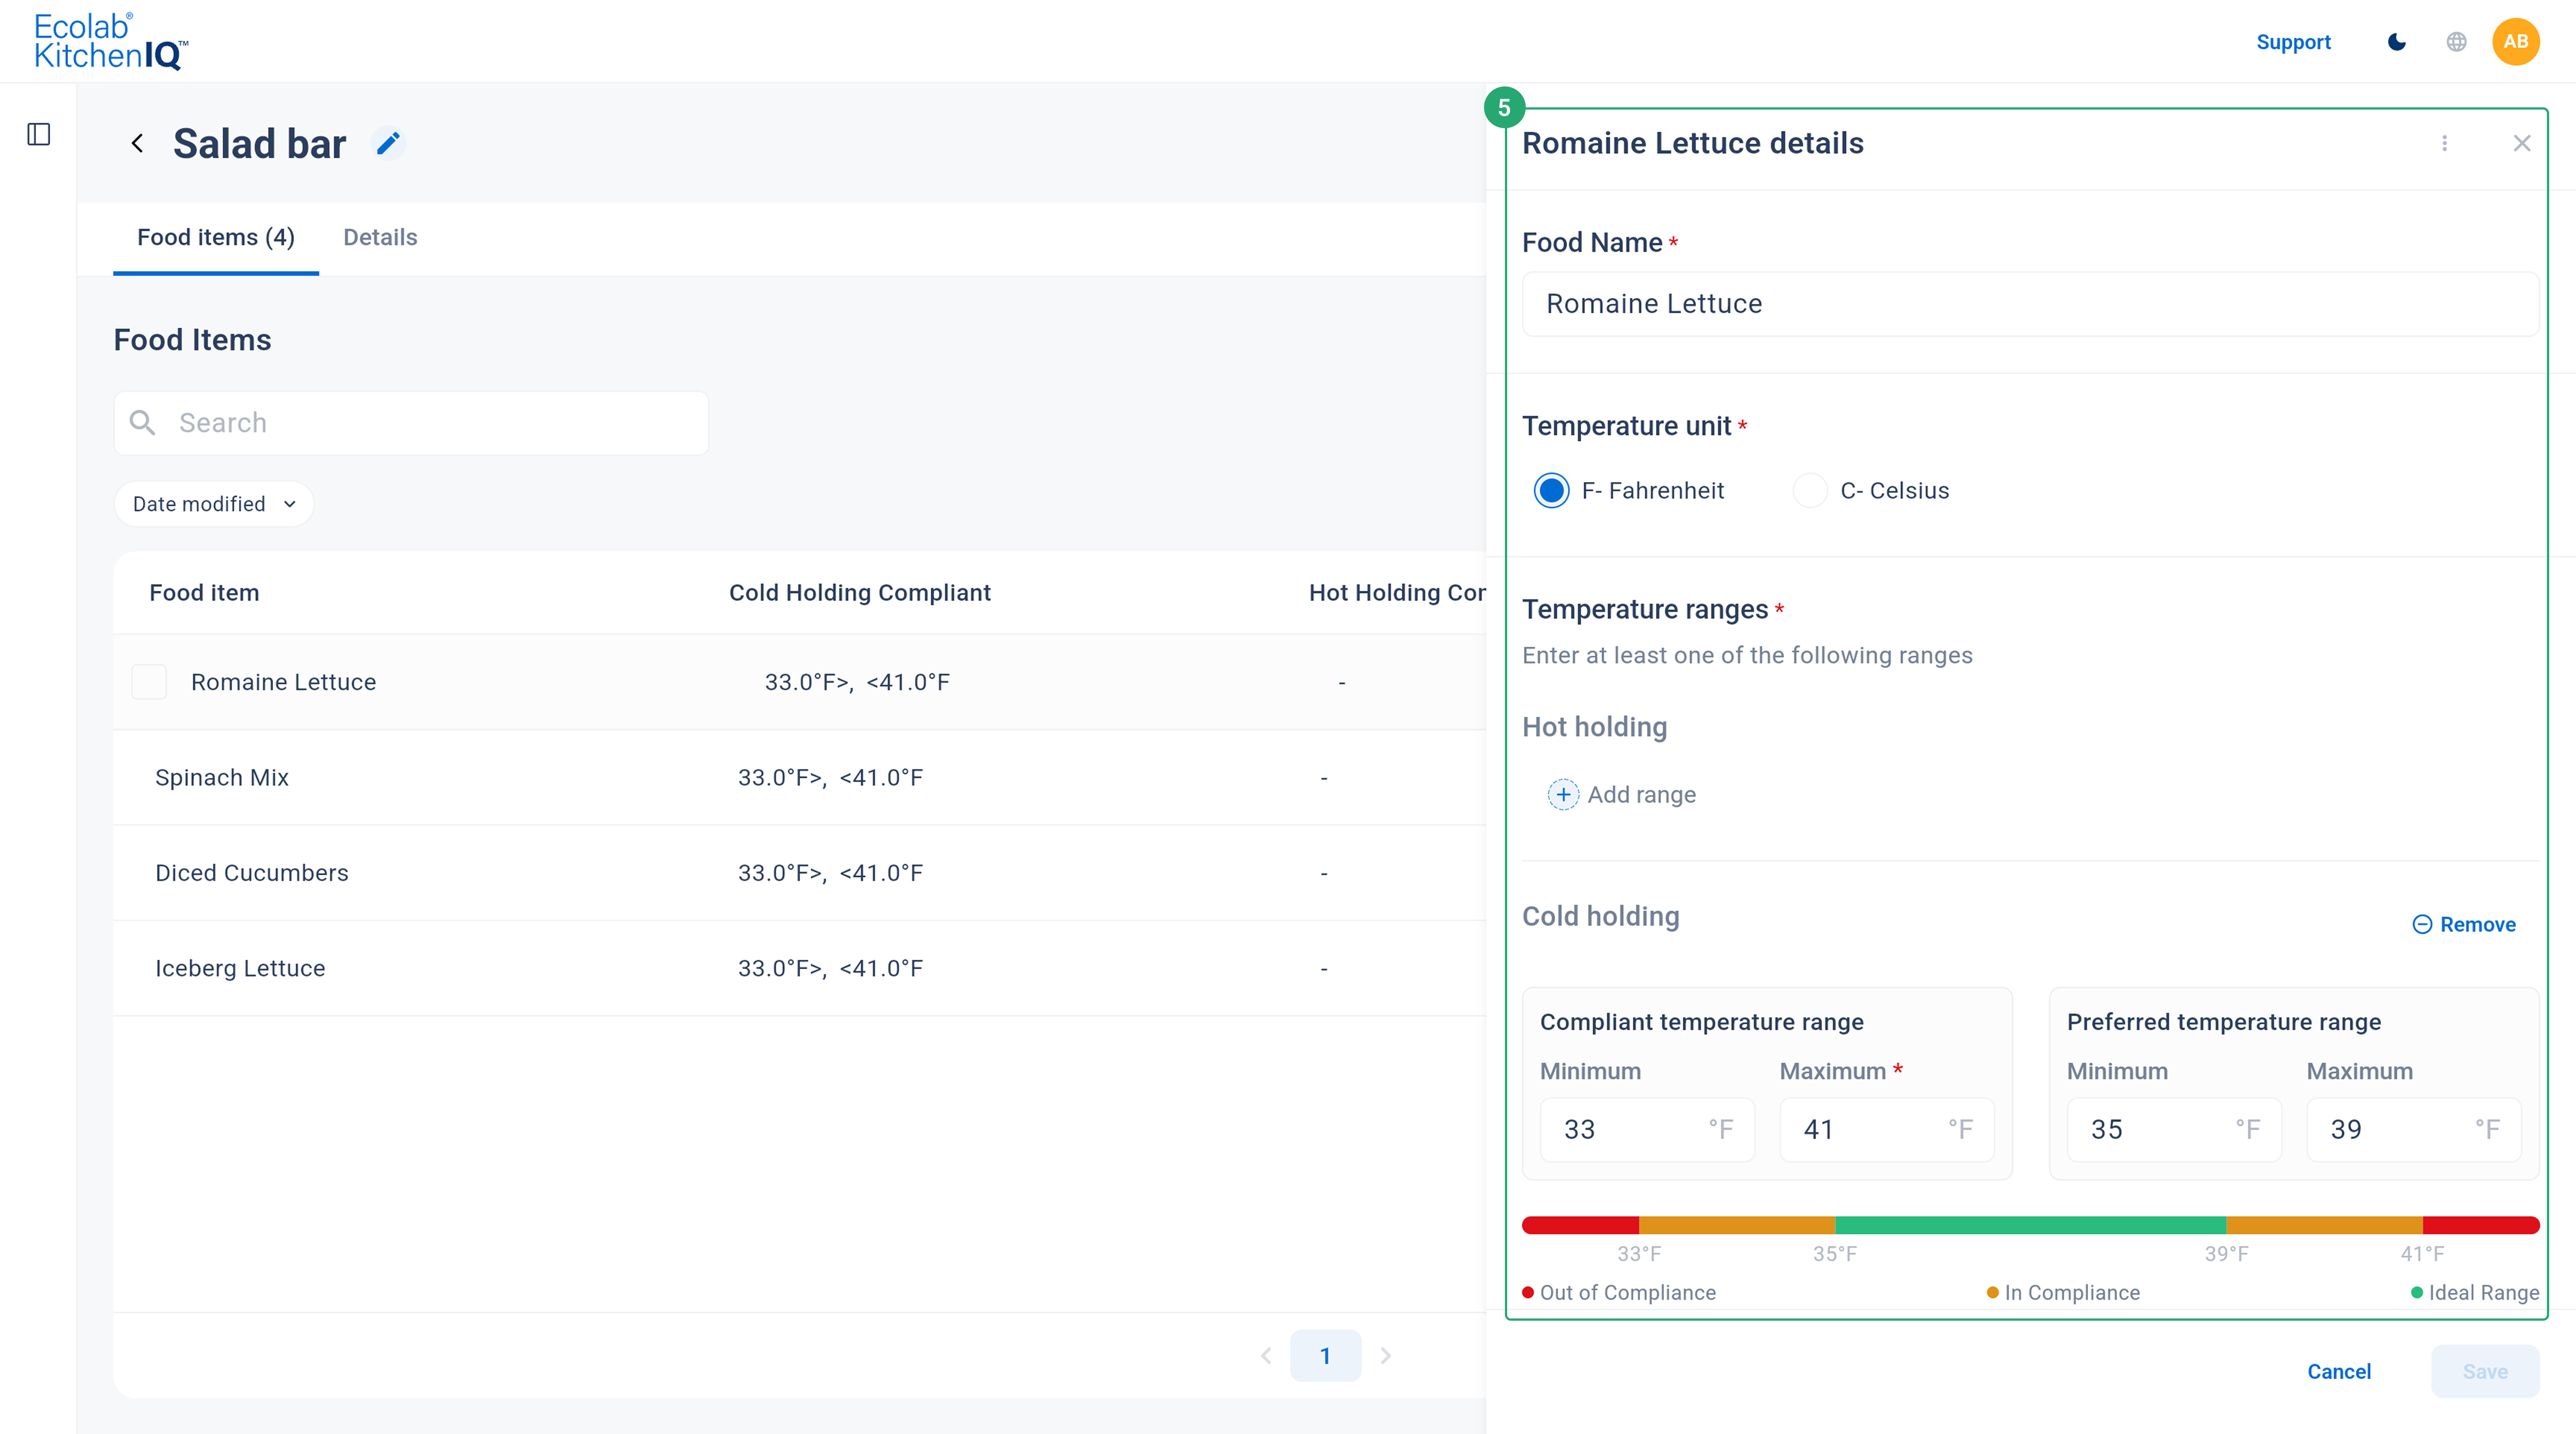Screen dimensions: 2576x1434
Task: Check the Romaine Lettuce row checkbox
Action: coord(149,682)
